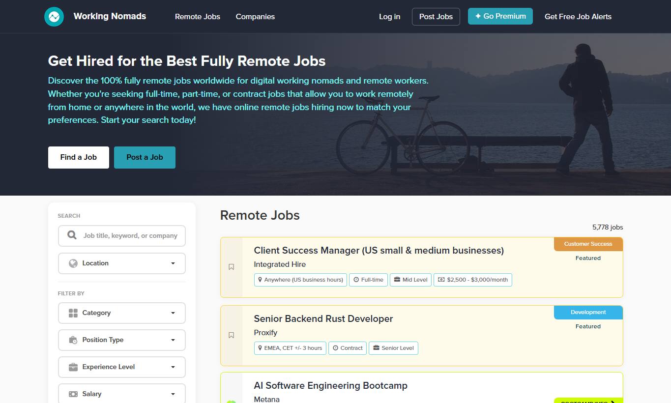
Task: Click the Position Type briefcase-clock icon
Action: tap(73, 340)
